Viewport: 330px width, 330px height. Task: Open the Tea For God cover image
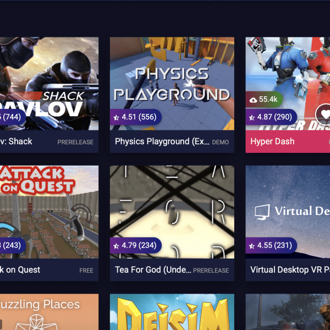pyautogui.click(x=172, y=212)
